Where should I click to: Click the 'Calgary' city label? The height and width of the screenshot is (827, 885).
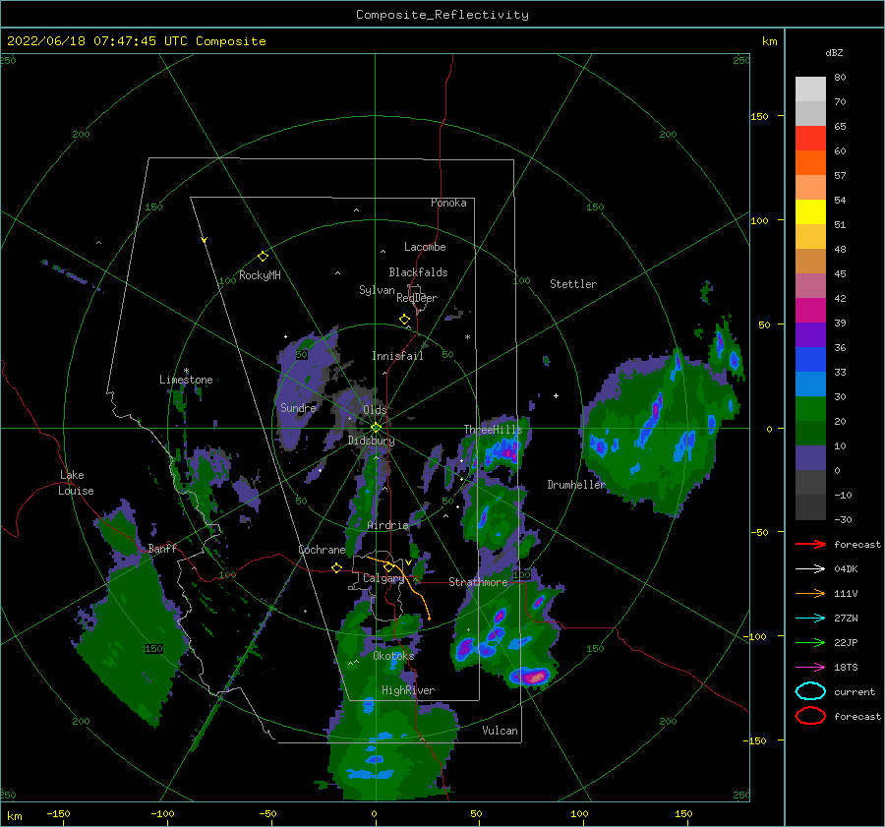(383, 578)
